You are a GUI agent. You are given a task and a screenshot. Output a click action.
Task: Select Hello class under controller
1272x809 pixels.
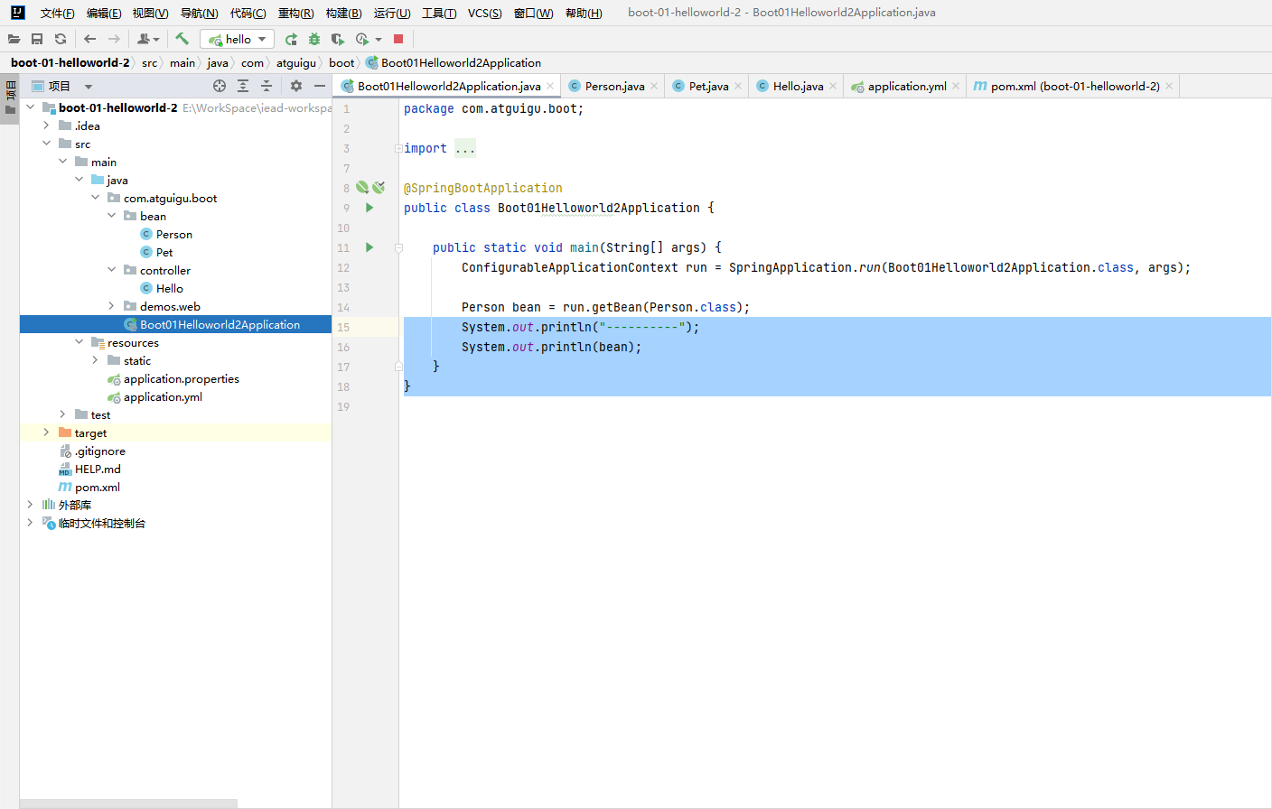[x=169, y=288]
